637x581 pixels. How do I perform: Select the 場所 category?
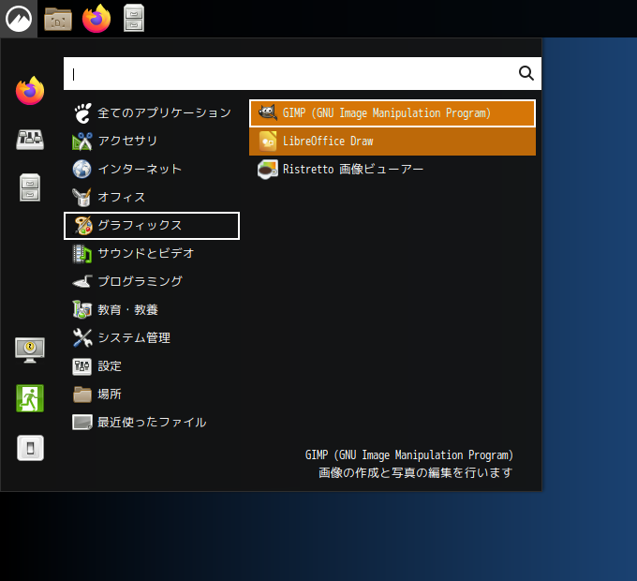pos(152,395)
